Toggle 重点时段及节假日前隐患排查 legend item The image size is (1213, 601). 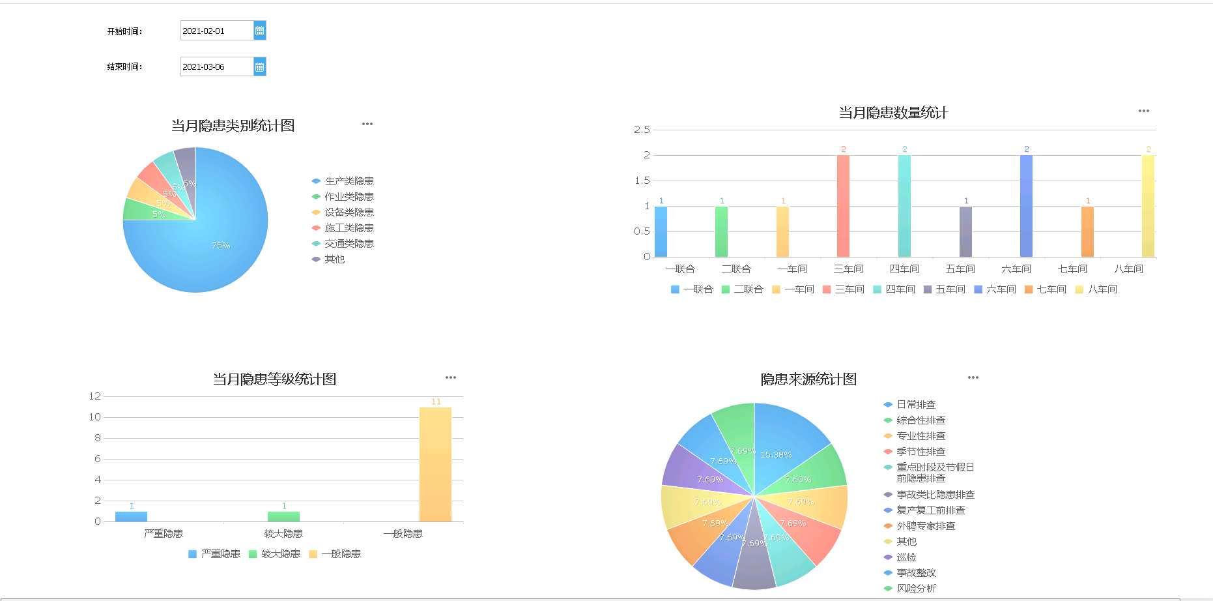[929, 473]
